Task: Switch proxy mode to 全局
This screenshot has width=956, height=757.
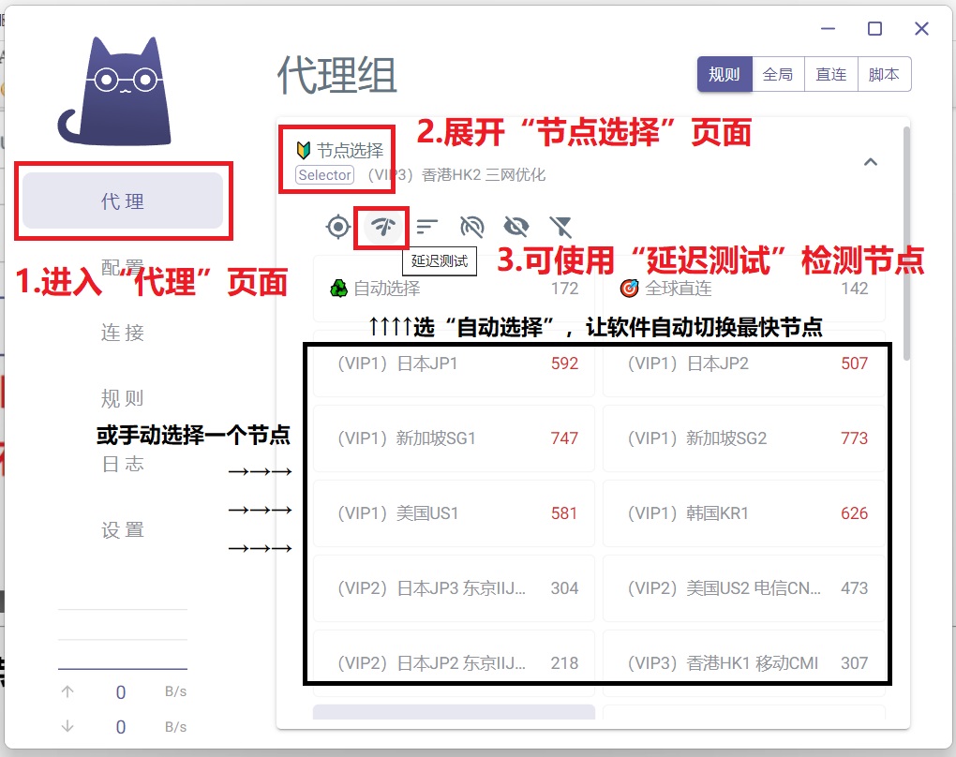Action: point(778,75)
